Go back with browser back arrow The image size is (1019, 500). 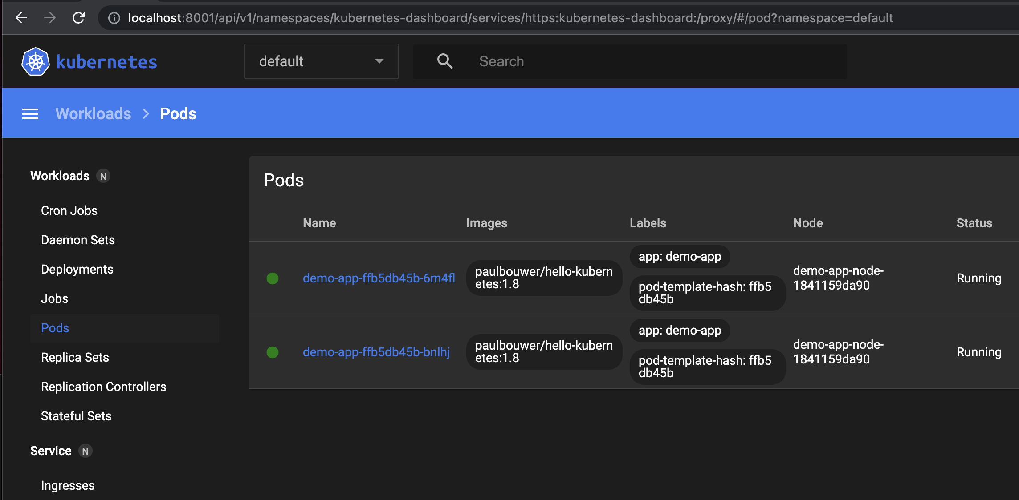pos(21,18)
